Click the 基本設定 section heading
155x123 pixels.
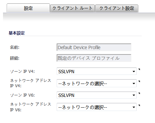click(17, 33)
